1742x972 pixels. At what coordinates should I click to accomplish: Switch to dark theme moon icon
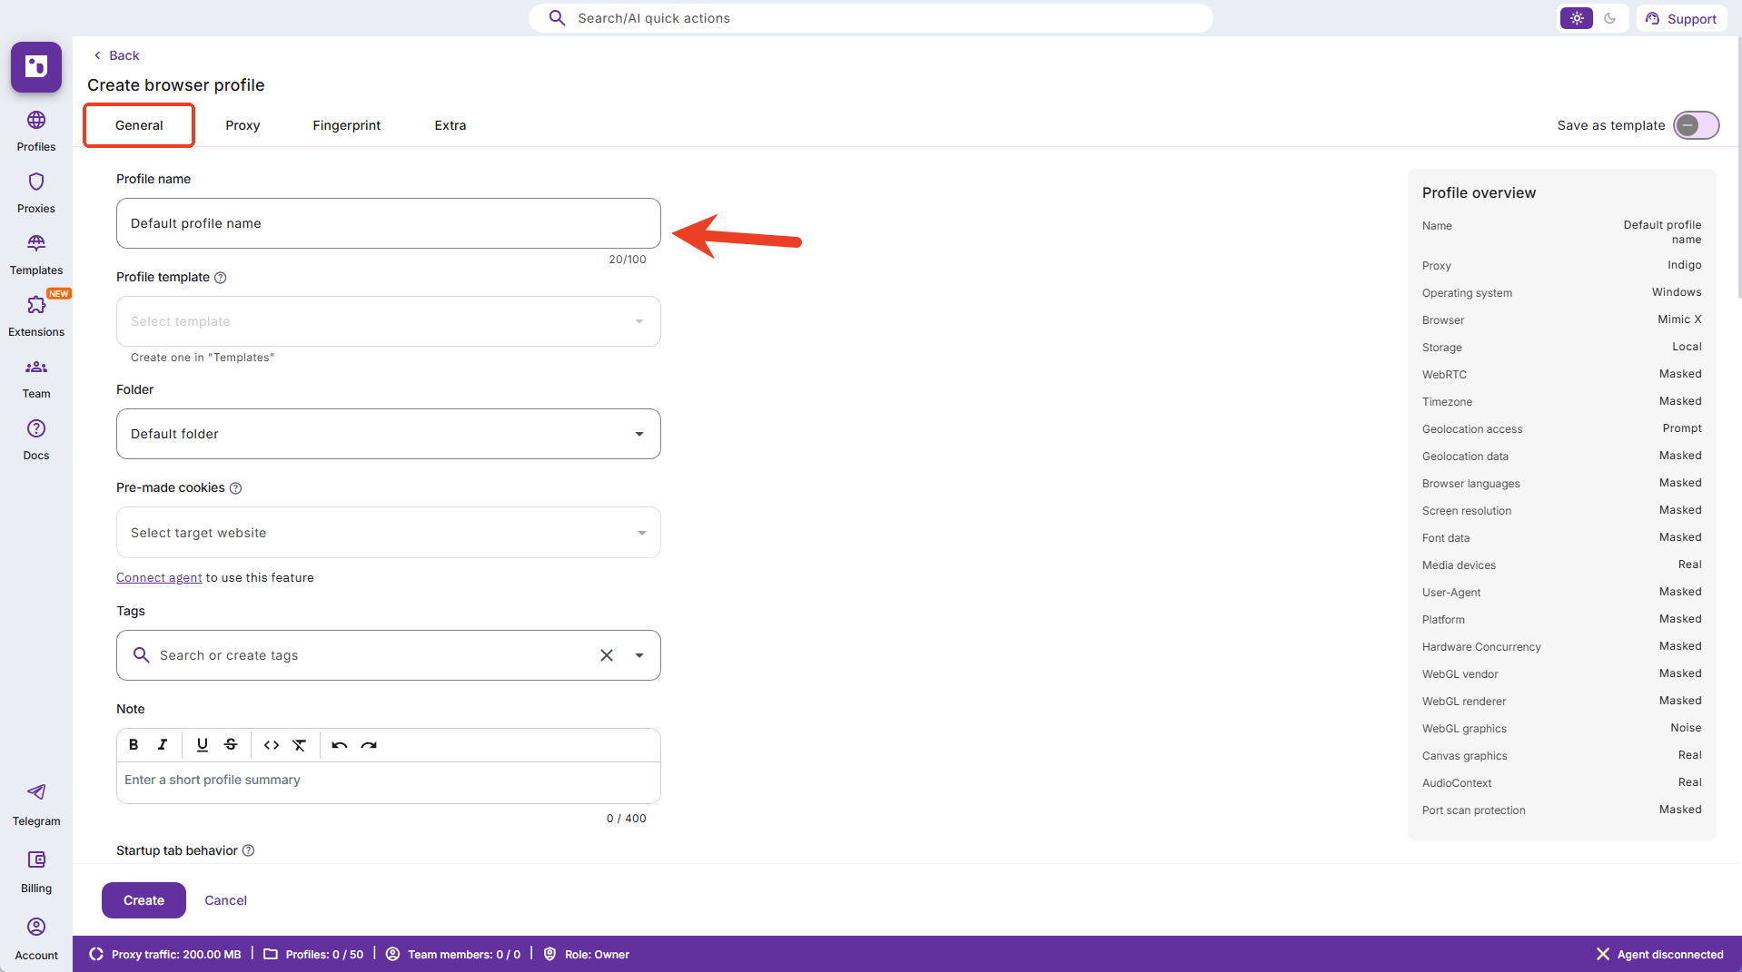pyautogui.click(x=1610, y=18)
